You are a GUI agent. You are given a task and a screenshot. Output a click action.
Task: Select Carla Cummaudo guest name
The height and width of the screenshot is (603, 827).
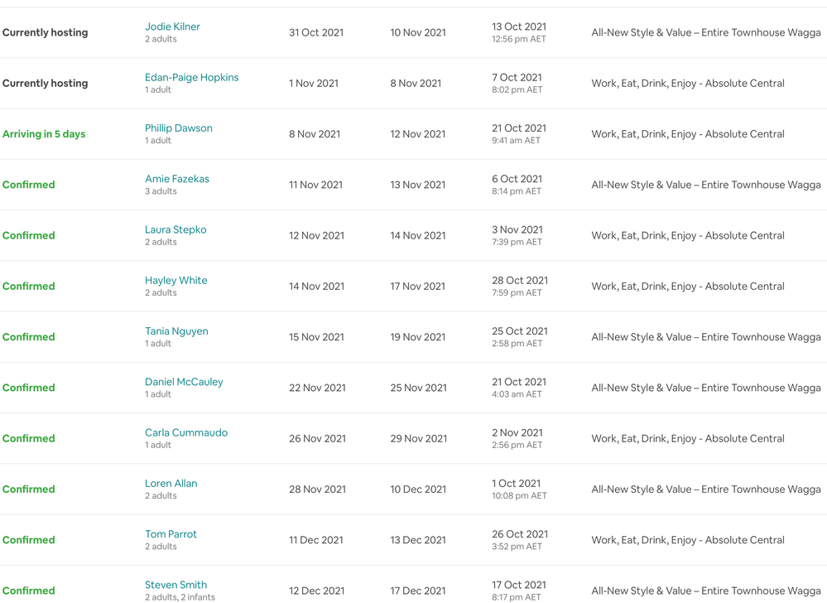click(x=185, y=432)
